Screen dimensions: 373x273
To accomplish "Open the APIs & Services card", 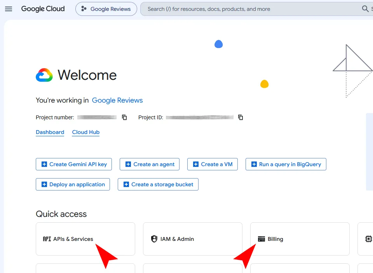I will [85, 239].
